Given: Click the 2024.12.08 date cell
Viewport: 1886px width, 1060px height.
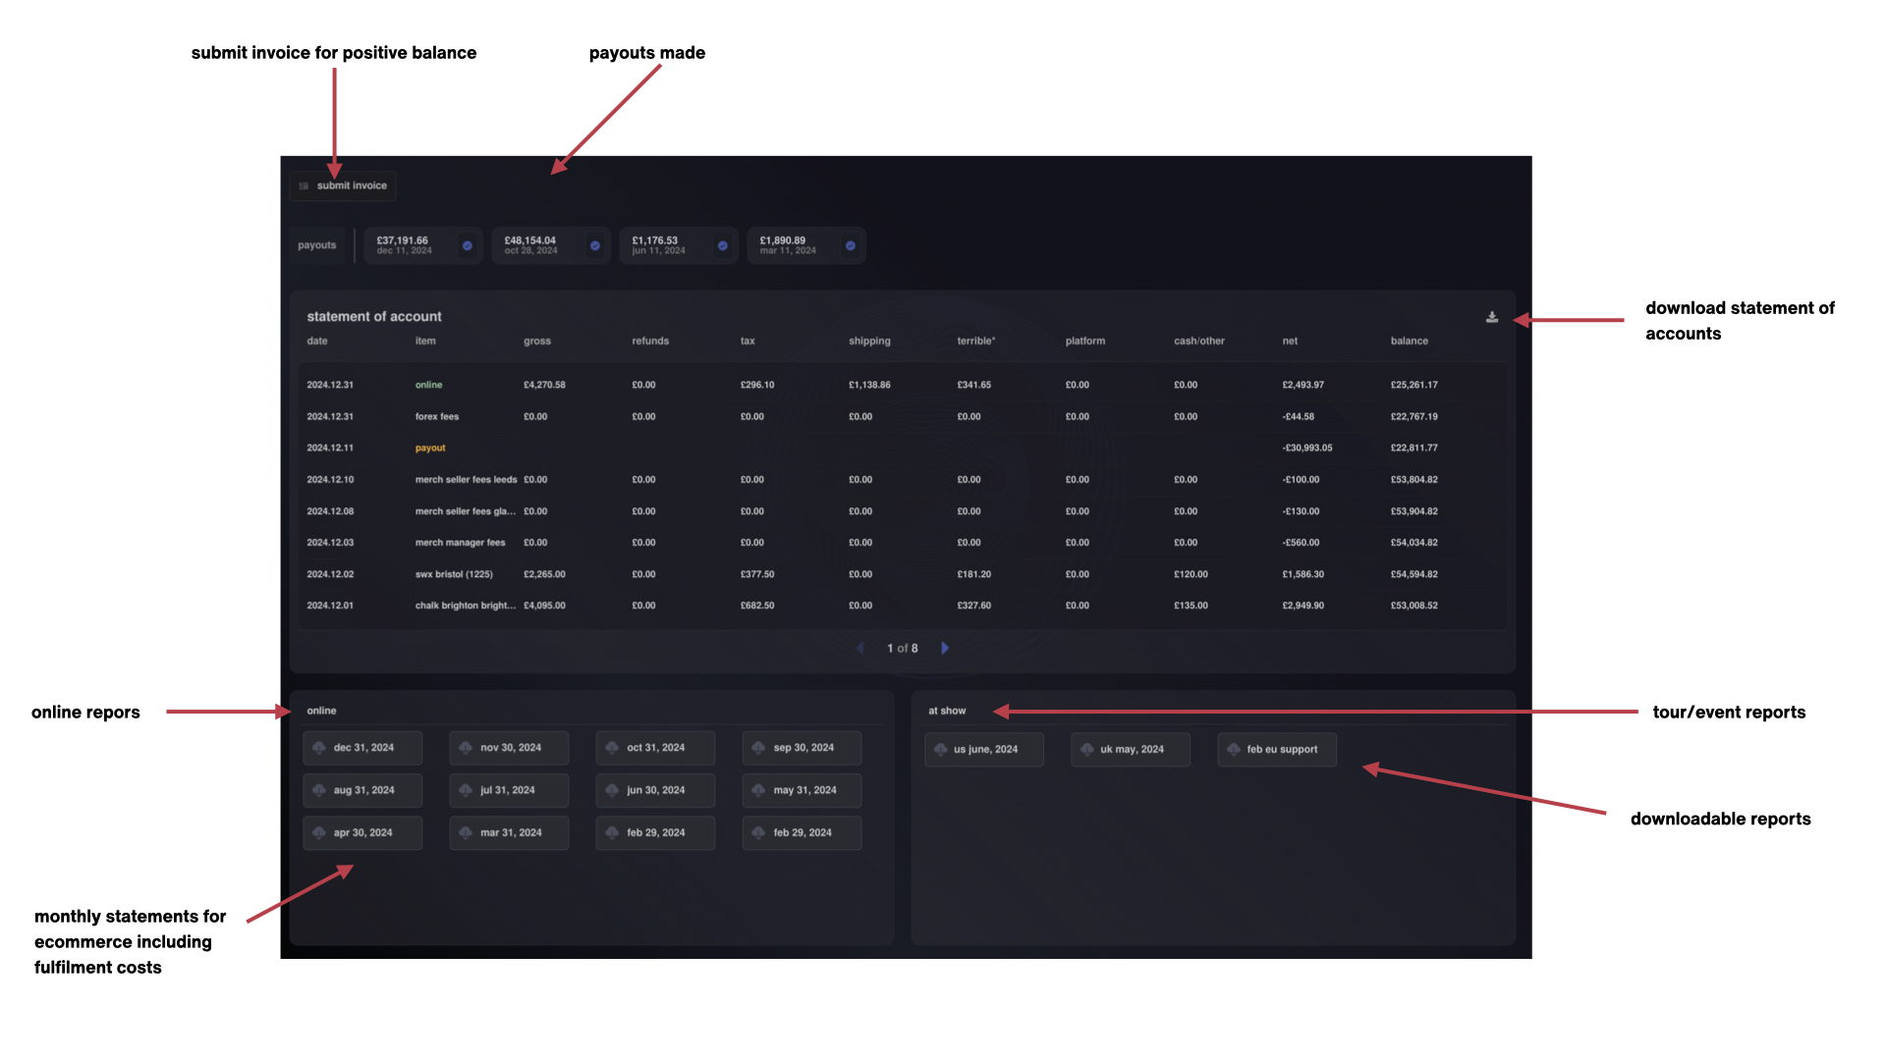Looking at the screenshot, I should tap(330, 511).
